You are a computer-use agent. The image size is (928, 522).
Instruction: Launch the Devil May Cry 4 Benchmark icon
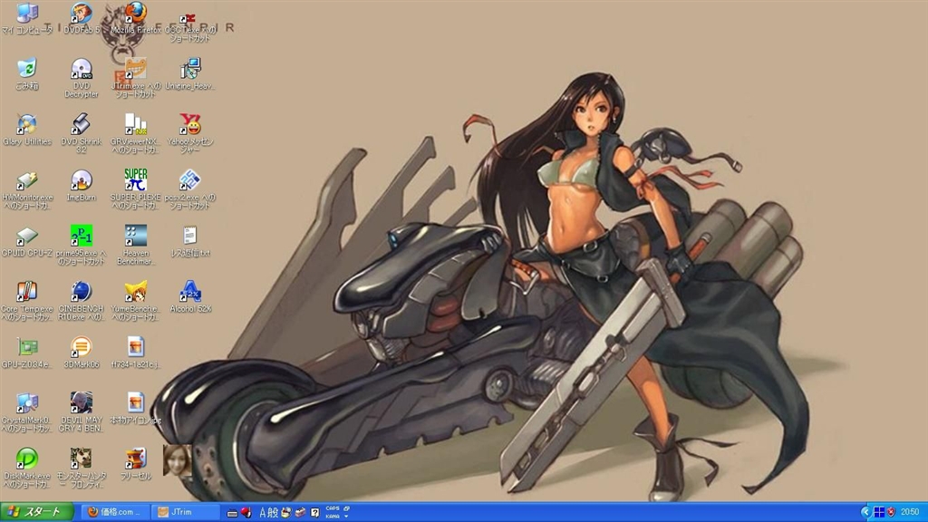[81, 412]
